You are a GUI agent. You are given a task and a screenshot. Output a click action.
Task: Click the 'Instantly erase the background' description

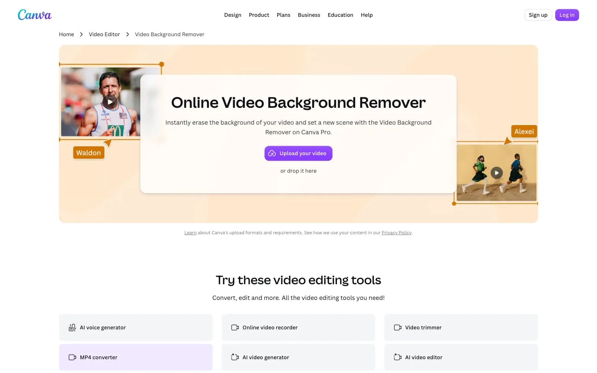tap(298, 127)
